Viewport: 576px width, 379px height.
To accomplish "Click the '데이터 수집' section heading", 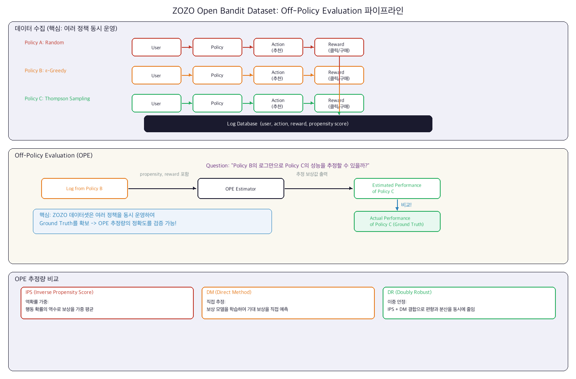I will 66,28.
